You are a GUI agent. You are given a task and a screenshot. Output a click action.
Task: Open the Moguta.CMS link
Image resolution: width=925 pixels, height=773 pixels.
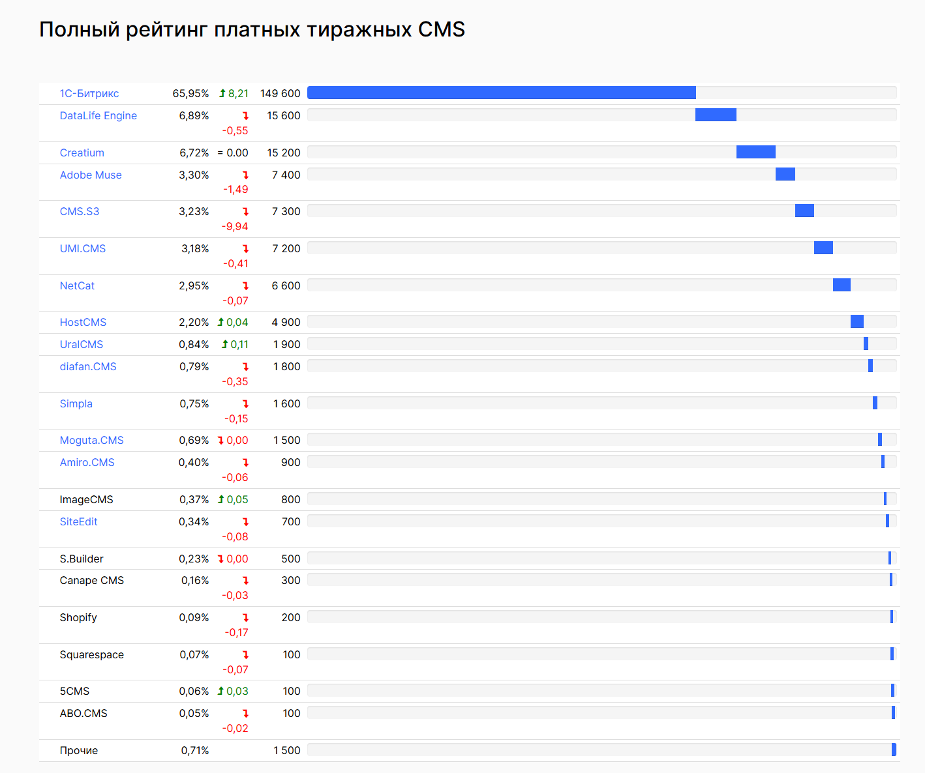[x=92, y=440]
